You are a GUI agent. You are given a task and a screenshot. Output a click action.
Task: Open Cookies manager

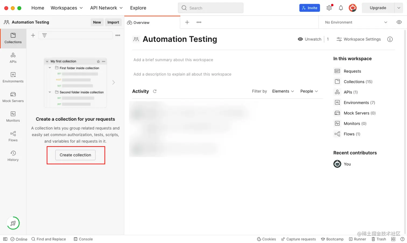tap(266, 239)
